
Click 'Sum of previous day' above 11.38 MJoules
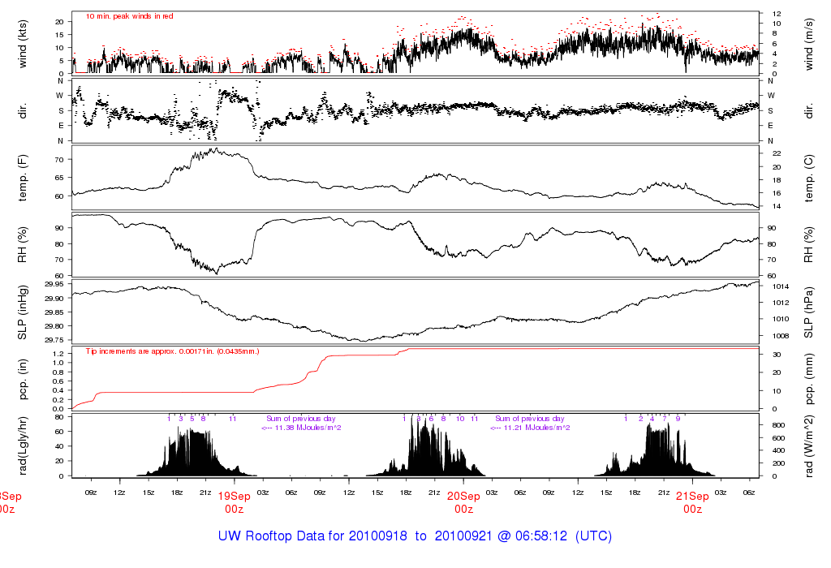point(301,419)
